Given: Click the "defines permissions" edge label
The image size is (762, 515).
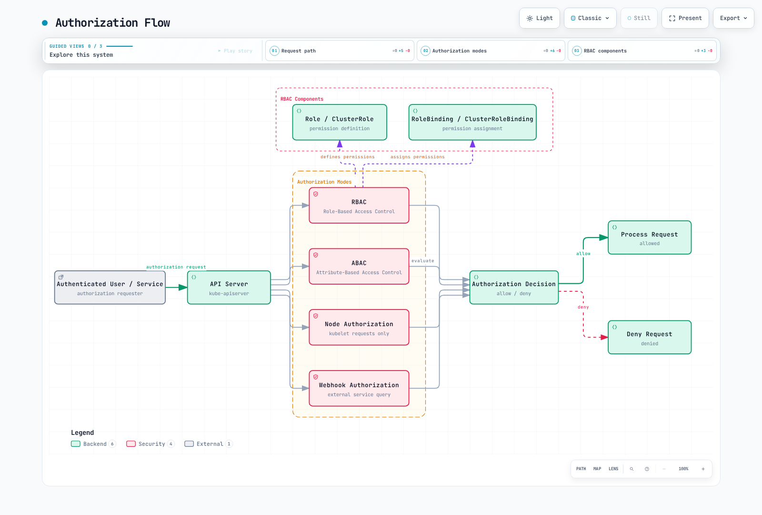Looking at the screenshot, I should coord(348,157).
